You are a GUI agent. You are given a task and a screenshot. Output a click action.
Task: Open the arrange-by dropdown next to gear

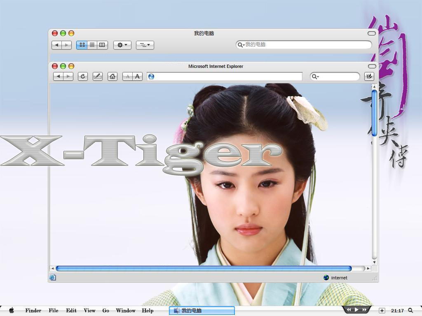click(x=145, y=45)
